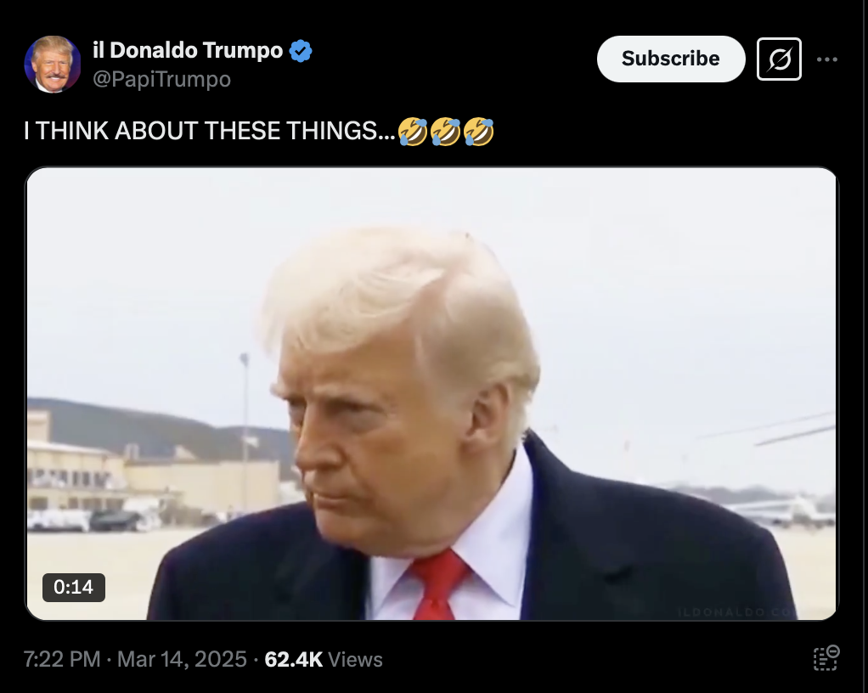Select the tweet text I THINK ABOUT THESE THINGS
Image resolution: width=868 pixels, height=693 pixels.
pyautogui.click(x=209, y=131)
